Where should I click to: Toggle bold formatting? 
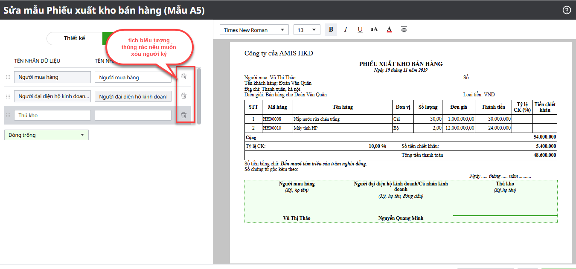331,29
